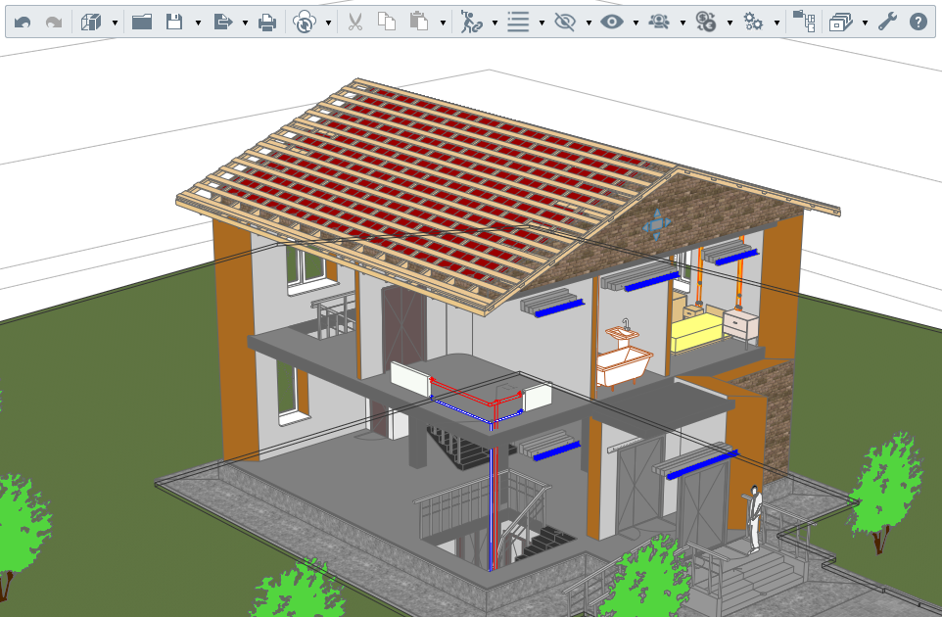This screenshot has width=942, height=617.
Task: Select the bathtub in the upstairs bathroom
Action: pyautogui.click(x=623, y=366)
